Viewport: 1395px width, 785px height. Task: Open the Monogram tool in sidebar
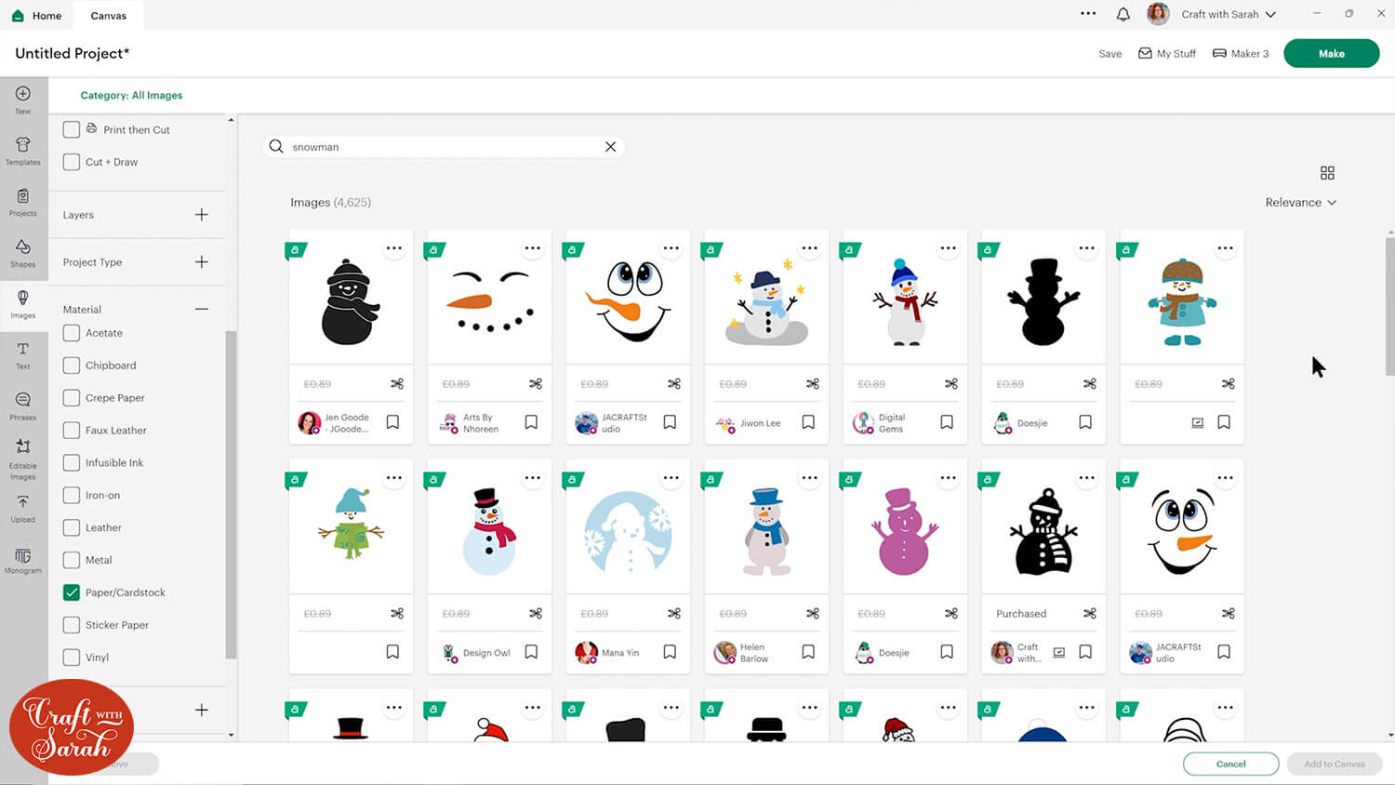pyautogui.click(x=23, y=561)
